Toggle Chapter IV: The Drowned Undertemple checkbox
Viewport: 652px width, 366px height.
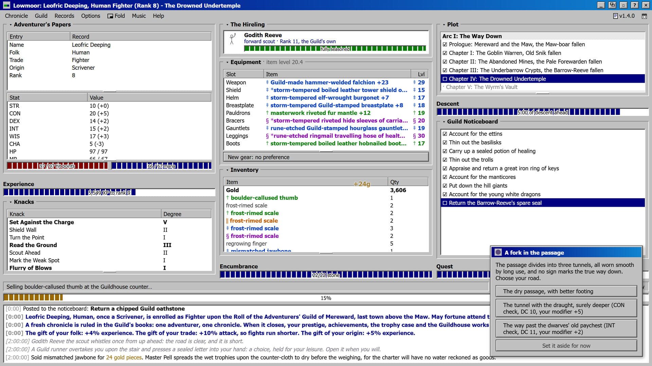pos(445,79)
